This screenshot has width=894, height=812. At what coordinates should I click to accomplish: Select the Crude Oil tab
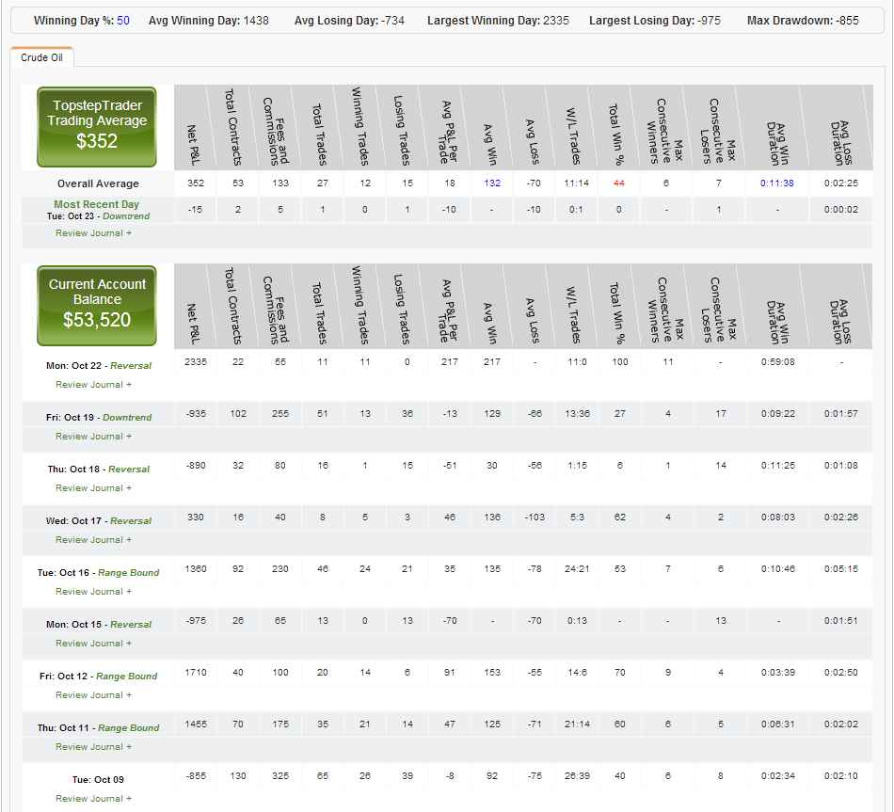coord(41,57)
